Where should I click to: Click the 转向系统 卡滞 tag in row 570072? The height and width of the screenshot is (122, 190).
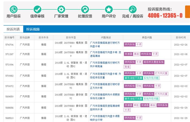(x=152, y=86)
